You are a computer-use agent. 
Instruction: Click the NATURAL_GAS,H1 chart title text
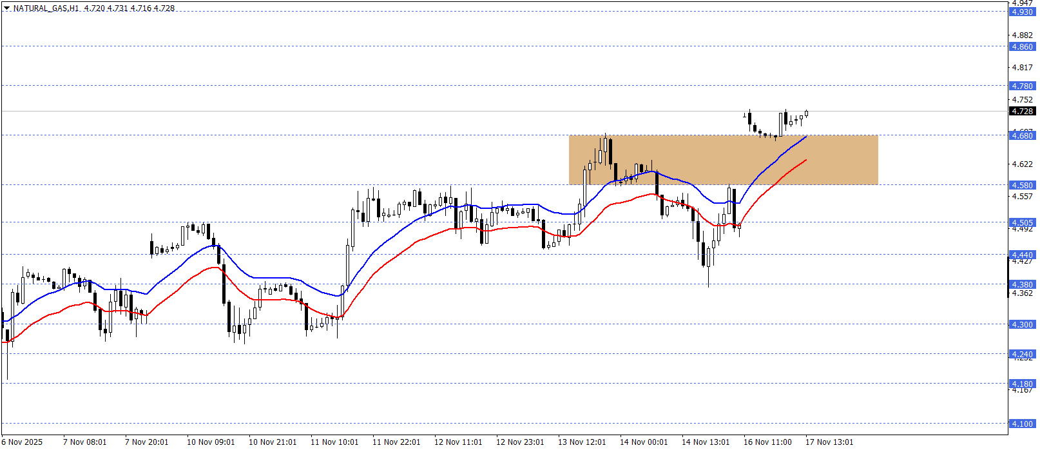pyautogui.click(x=46, y=8)
